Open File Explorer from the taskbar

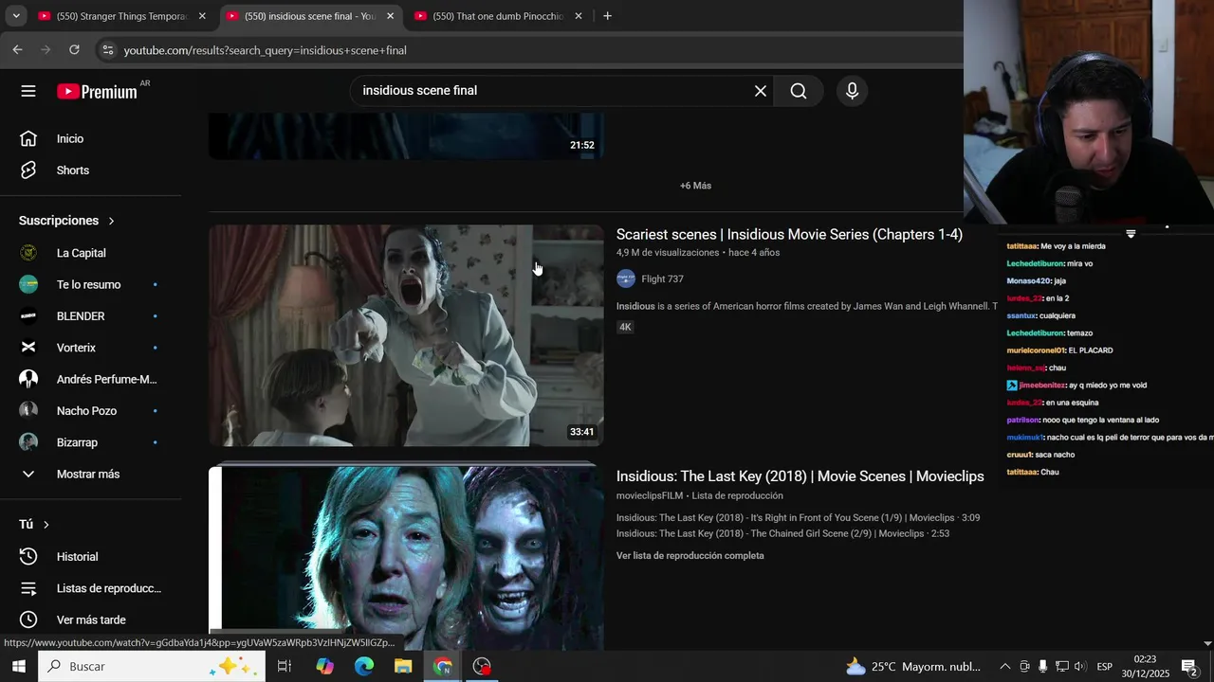403,667
